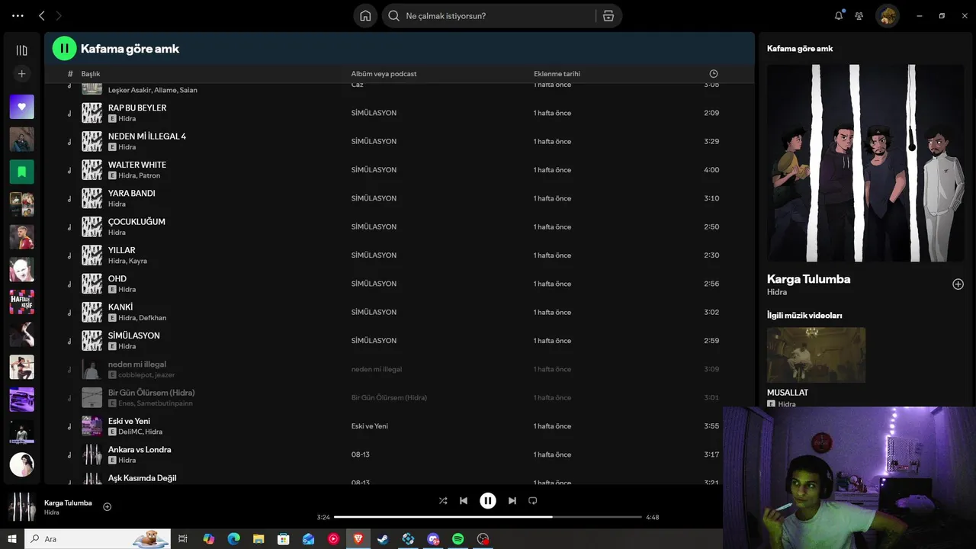The image size is (976, 549).
Task: Sort by 'Albüm veya podcast' column header
Action: pos(384,74)
